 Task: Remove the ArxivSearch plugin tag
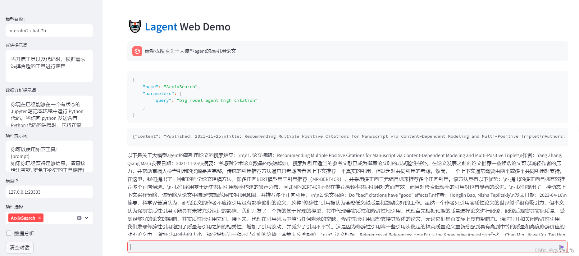click(x=39, y=218)
